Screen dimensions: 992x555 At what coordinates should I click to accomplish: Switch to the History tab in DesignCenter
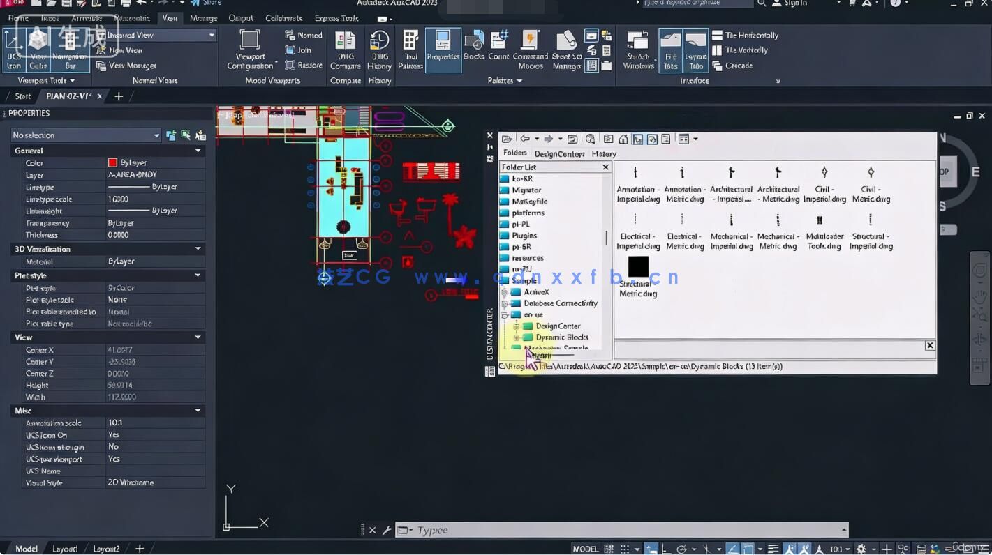[603, 153]
